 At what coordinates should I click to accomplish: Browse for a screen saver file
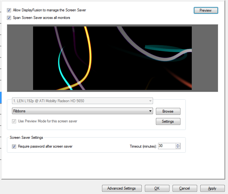point(168,111)
